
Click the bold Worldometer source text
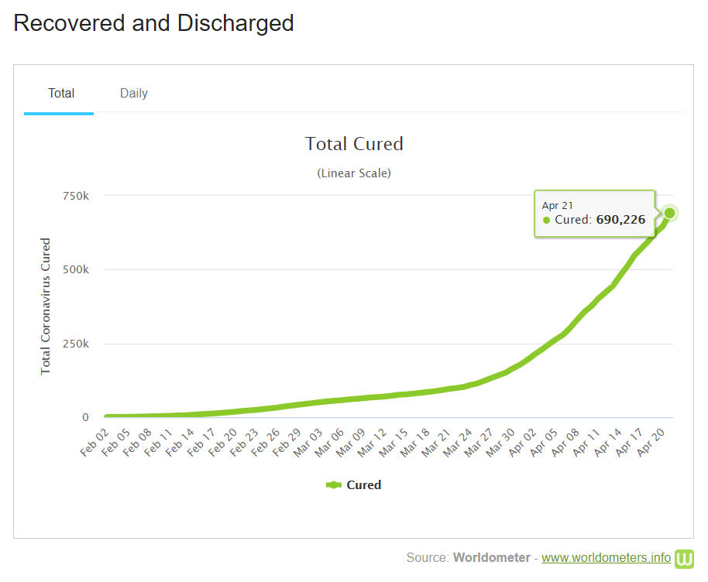(491, 558)
